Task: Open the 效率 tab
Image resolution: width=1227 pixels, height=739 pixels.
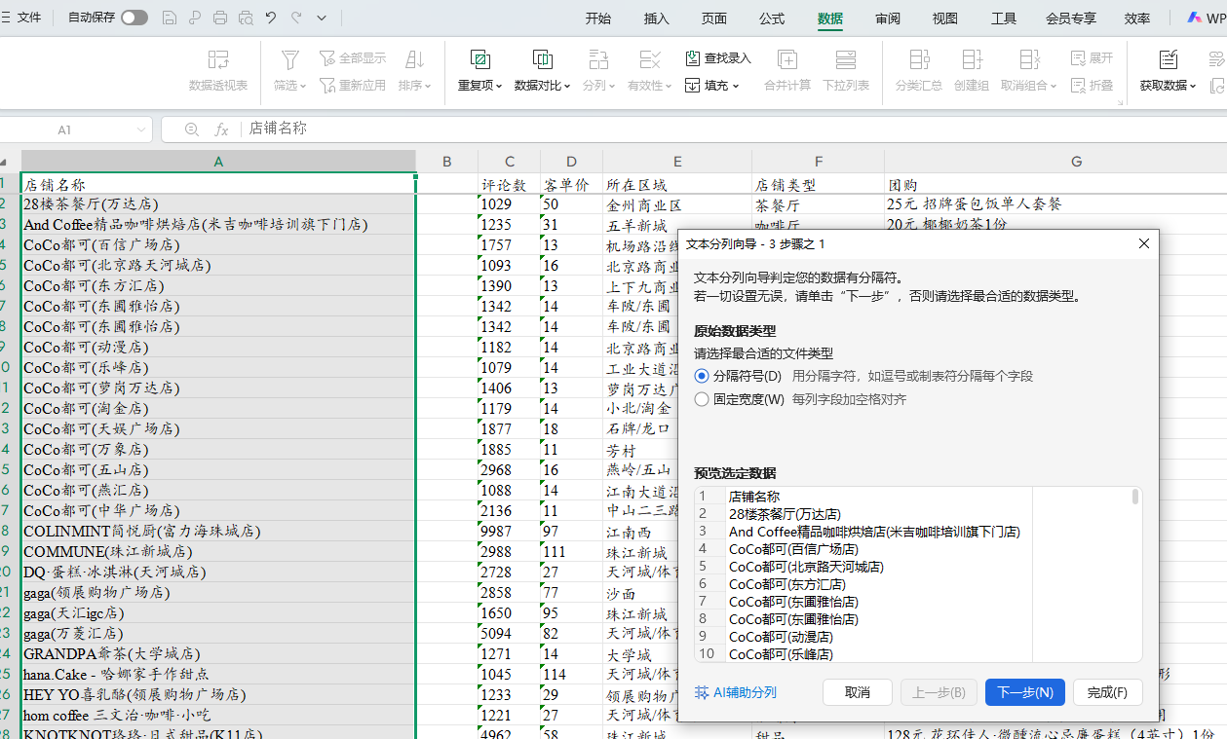Action: (1137, 18)
